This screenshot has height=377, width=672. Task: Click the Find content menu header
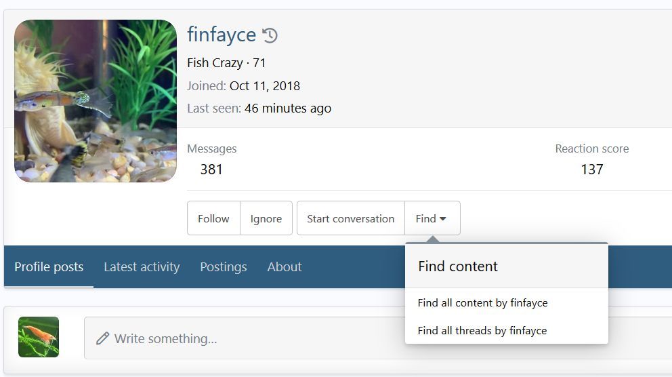click(x=458, y=266)
